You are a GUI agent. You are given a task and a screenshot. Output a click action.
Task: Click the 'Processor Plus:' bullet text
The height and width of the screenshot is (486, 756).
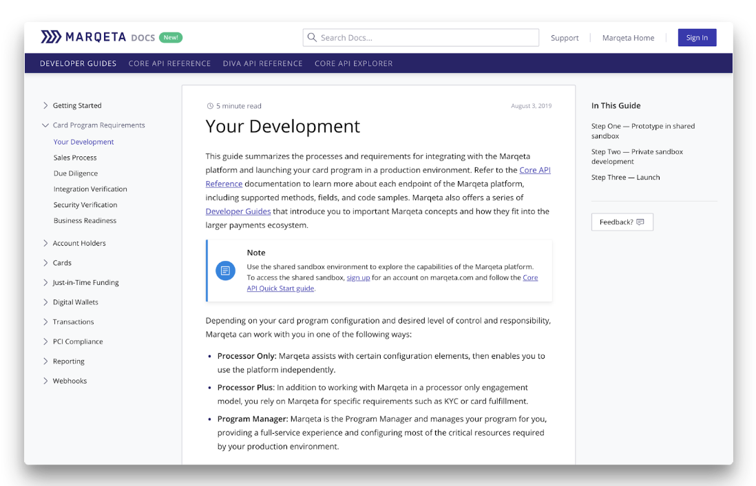coord(246,388)
